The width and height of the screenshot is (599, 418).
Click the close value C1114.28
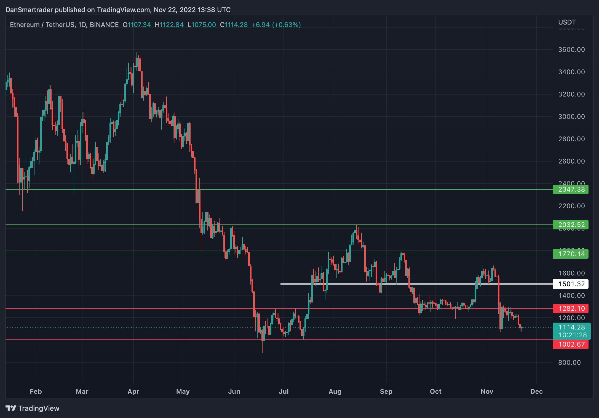(234, 25)
